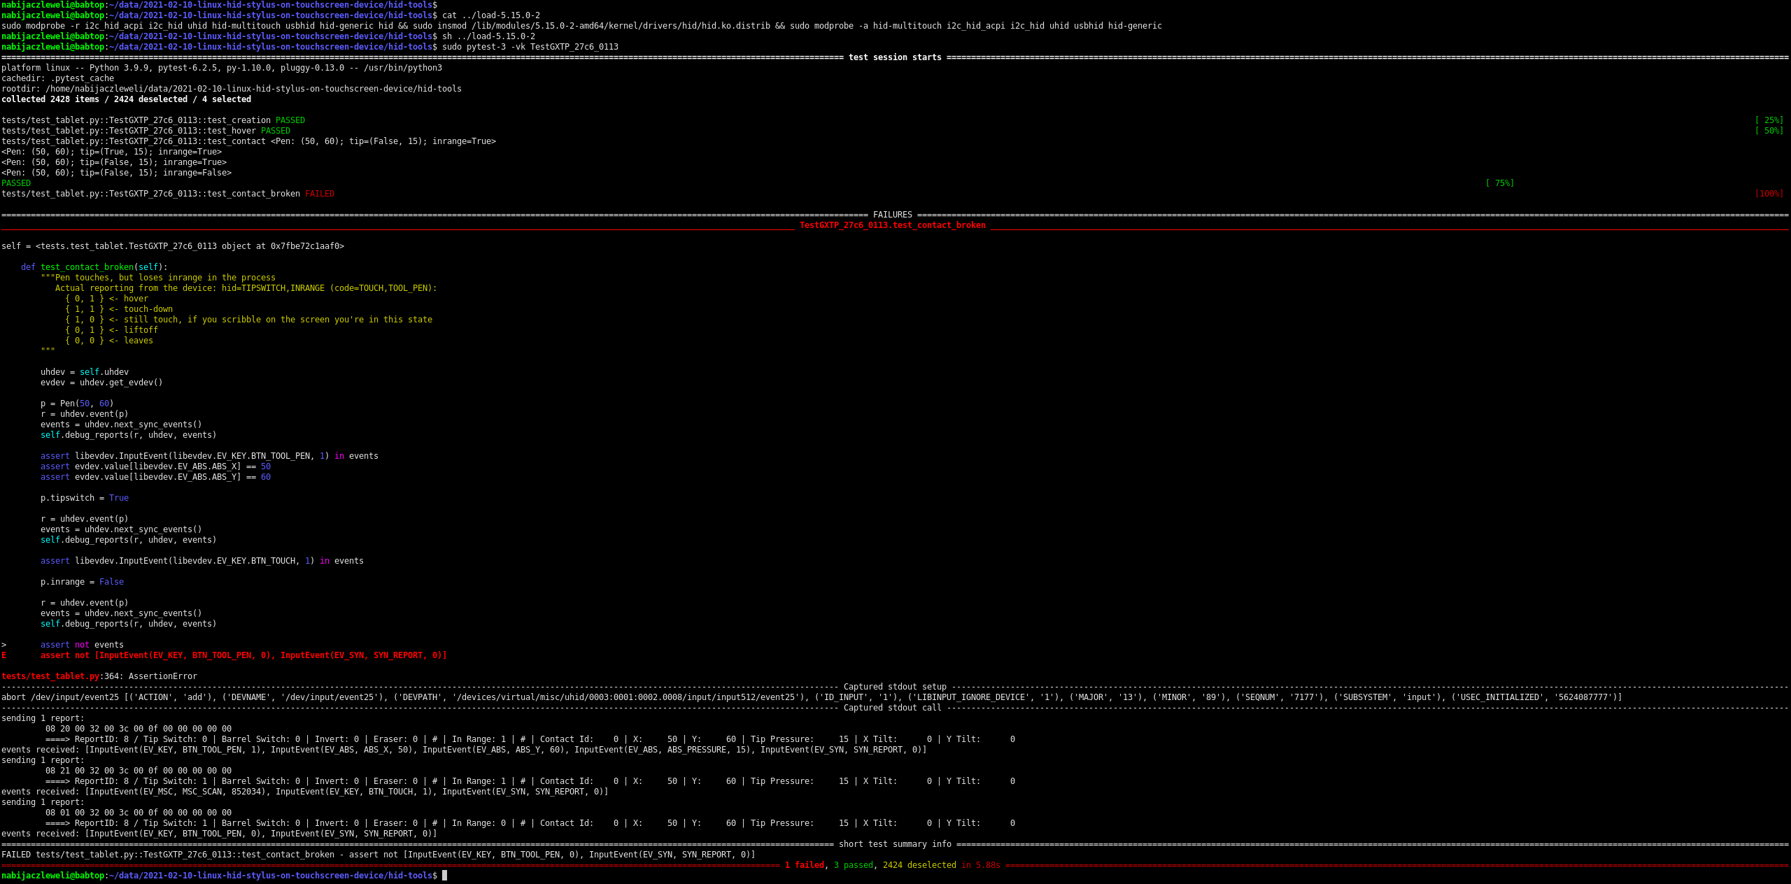Click the red TestGXTP_27c6_0113.test_contact_broken heading
This screenshot has height=884, width=1791.
click(x=892, y=225)
